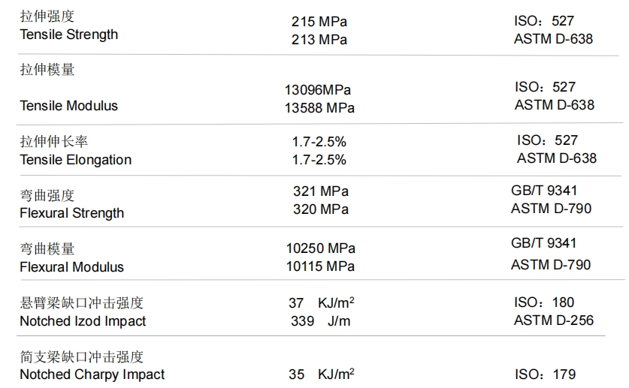Click the Notched Izod Impact label
The image size is (629, 388).
83,321
